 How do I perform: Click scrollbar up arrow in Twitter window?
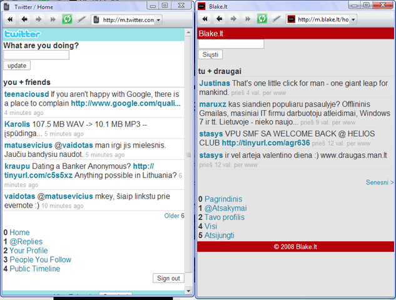pos(188,32)
